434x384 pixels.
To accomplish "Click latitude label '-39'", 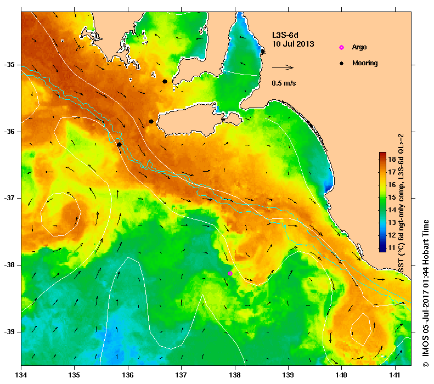I will 9,332.
